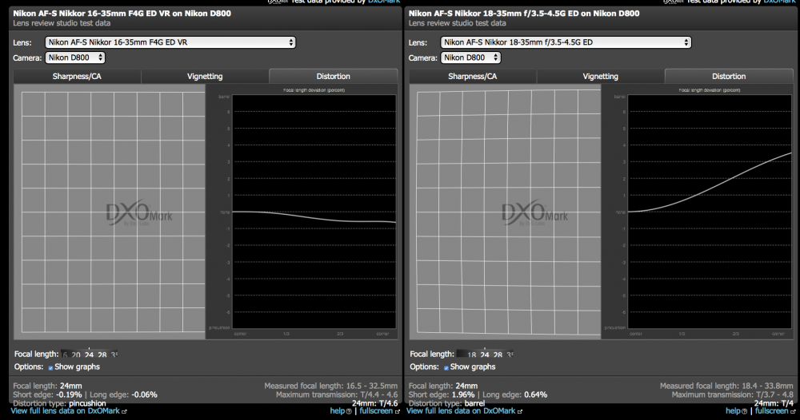
Task: Click title 'Nikon AF-S Nikkor 18-35mm f/3.5-4.5G ED on Nikon D800'
Action: 524,14
